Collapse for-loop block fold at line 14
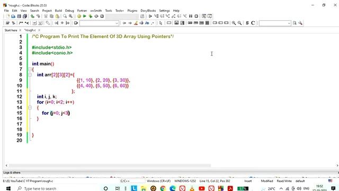Image resolution: width=339 pixels, height=191 pixels. coord(30,108)
